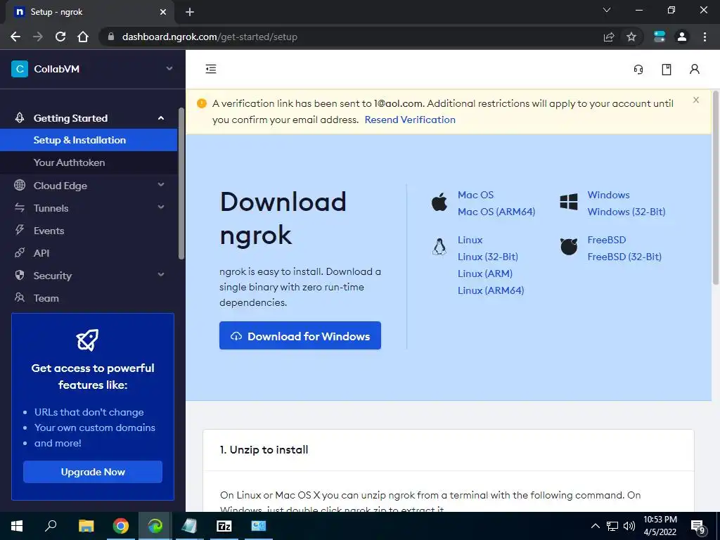Show hidden system tray icons
Viewport: 720px width, 540px height.
[x=595, y=526]
